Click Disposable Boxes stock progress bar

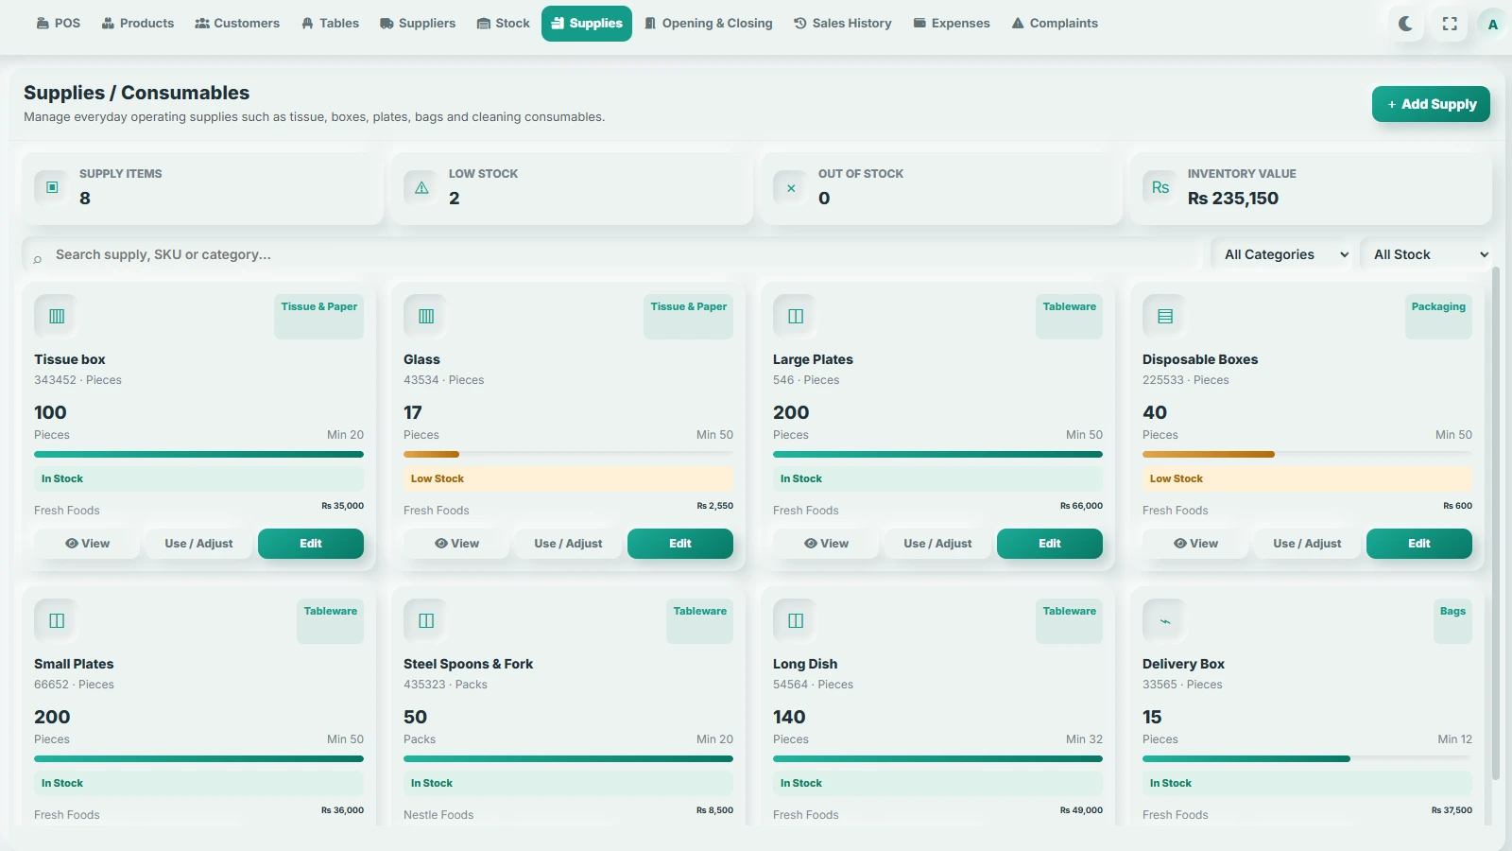click(x=1307, y=455)
